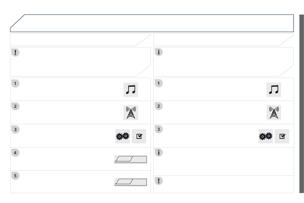Click the step 2 badge in right panel
Screen dimensions: 304x203
click(159, 107)
